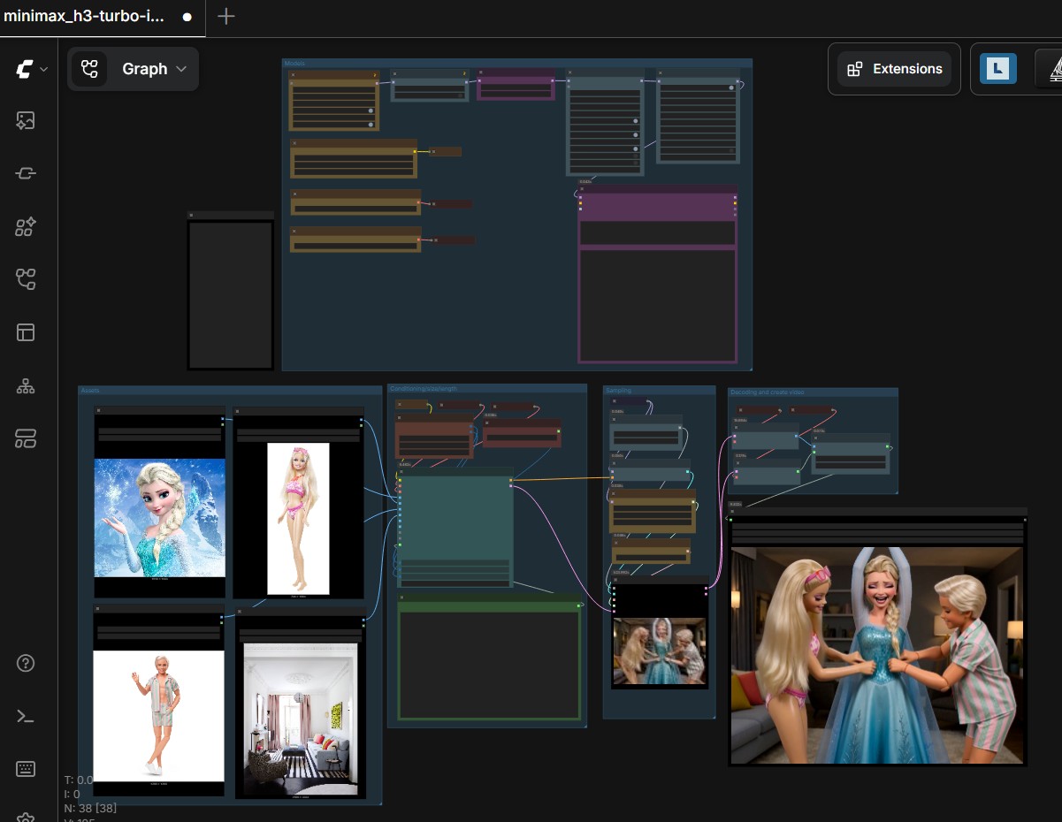Open the media assets sidebar panel
Screen dimensions: 1062x822
26,121
